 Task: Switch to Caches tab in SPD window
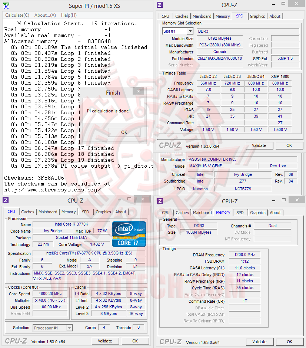(x=182, y=16)
